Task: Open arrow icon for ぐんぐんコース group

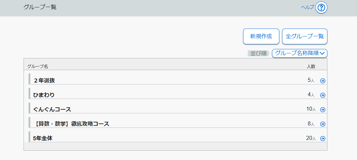Action: (x=323, y=109)
